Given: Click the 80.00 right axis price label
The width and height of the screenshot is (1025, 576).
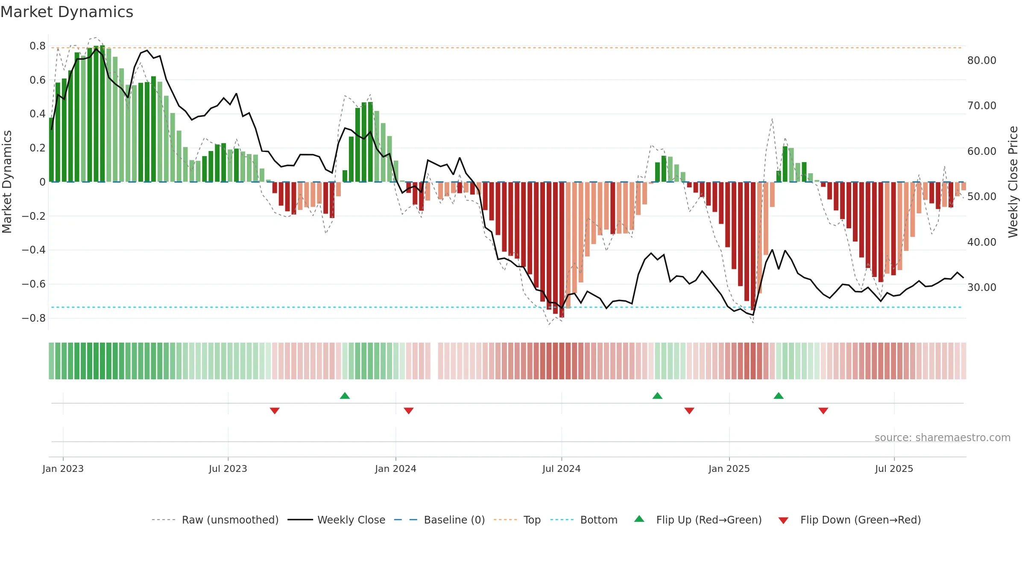Looking at the screenshot, I should [x=982, y=60].
